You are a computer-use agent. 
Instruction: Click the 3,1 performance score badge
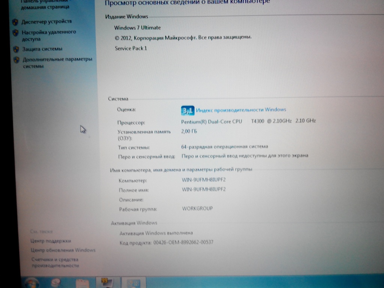pyautogui.click(x=187, y=110)
